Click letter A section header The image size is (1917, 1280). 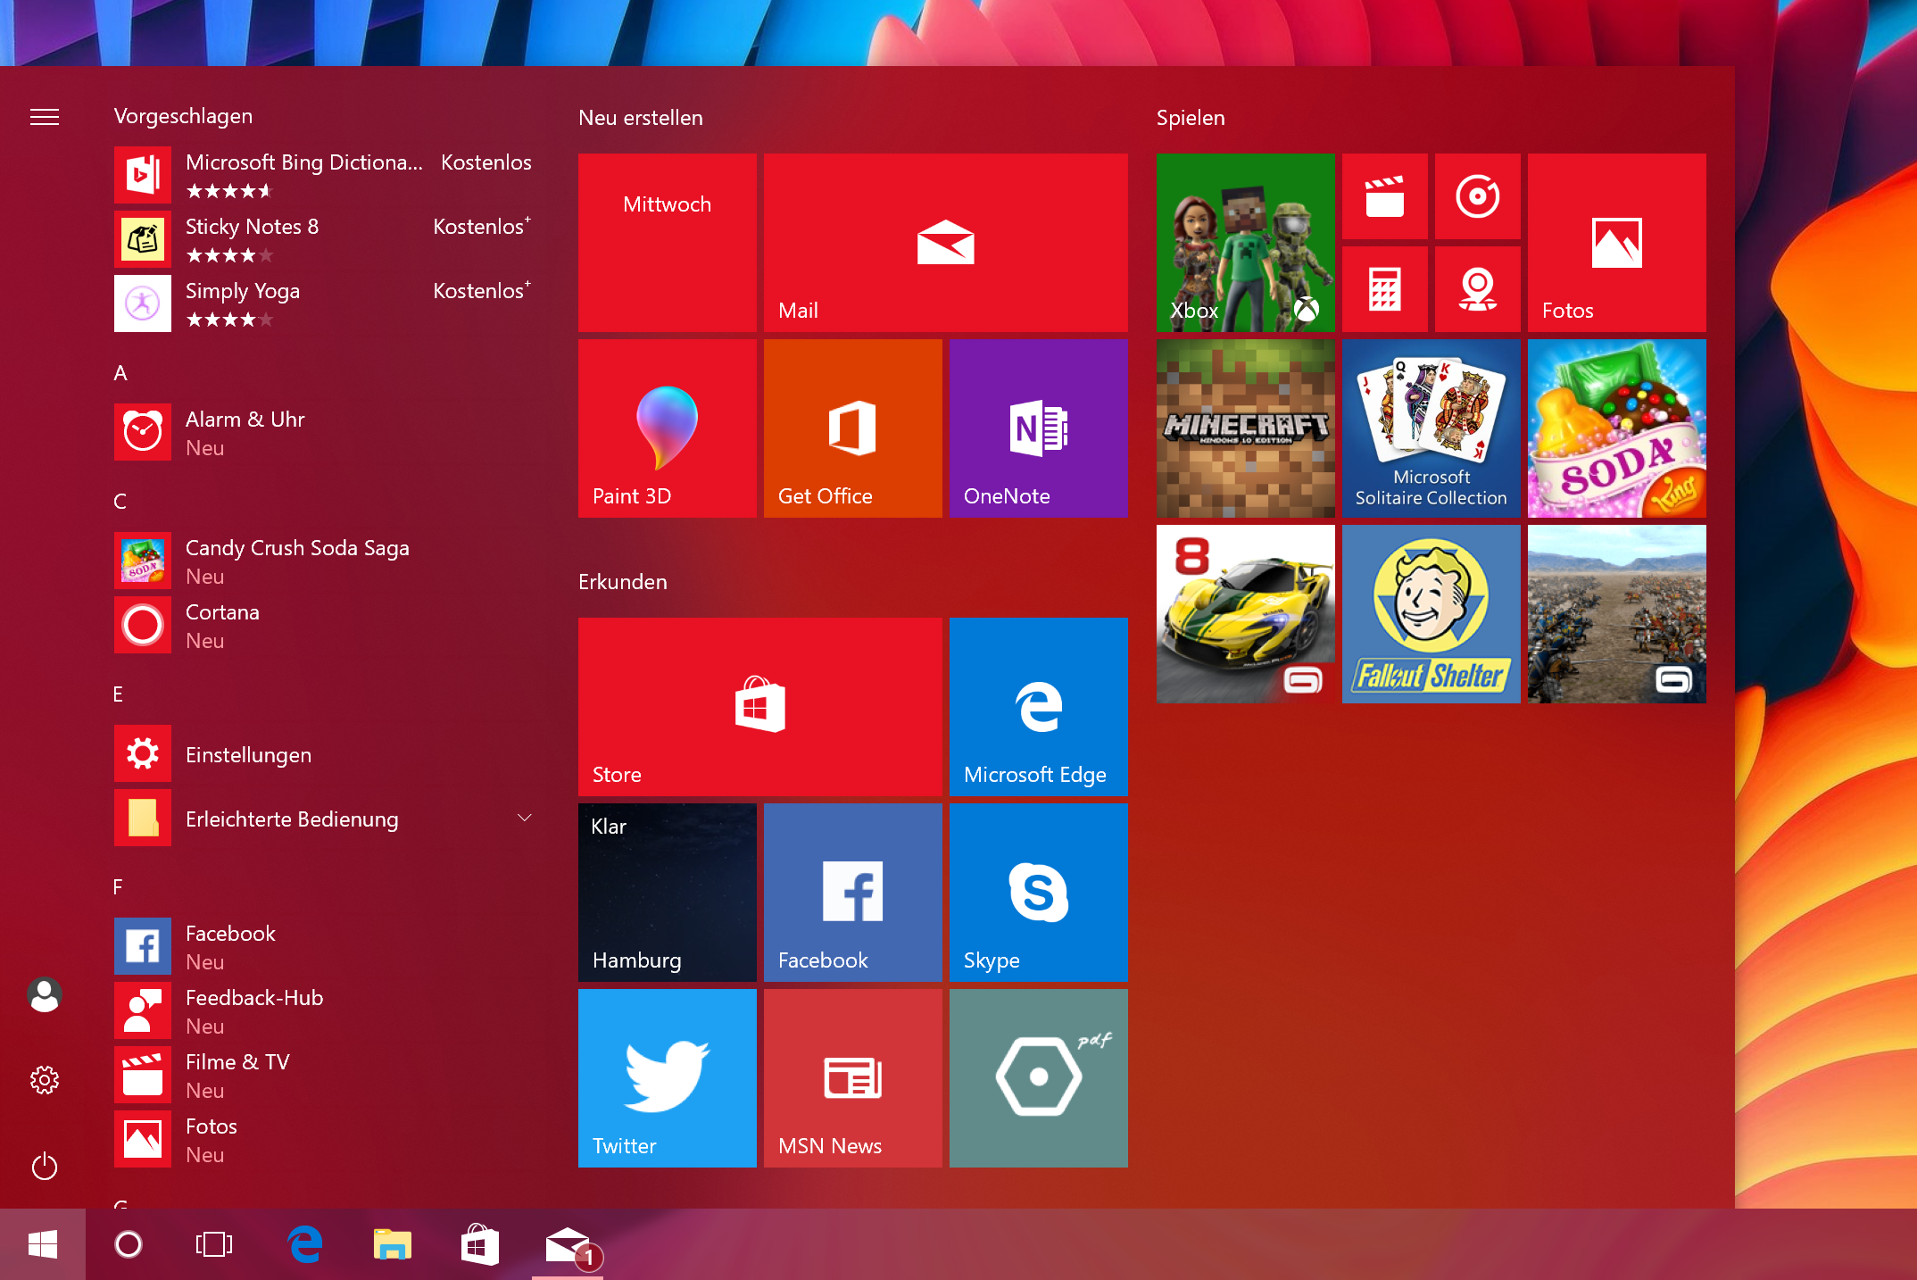point(120,373)
